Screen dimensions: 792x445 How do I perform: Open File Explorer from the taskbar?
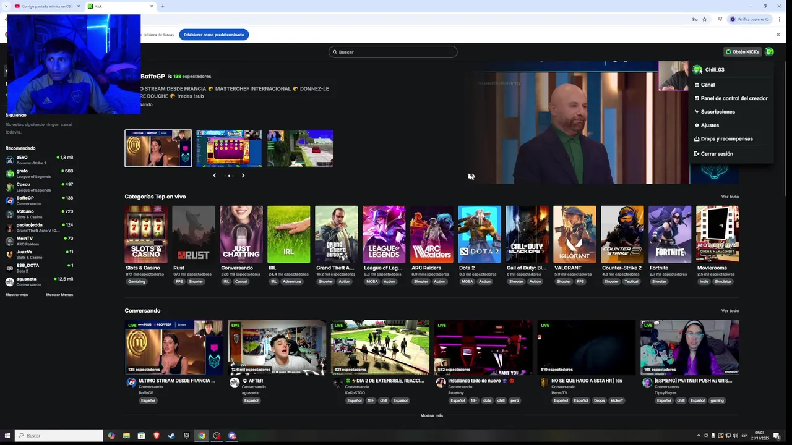(x=126, y=436)
